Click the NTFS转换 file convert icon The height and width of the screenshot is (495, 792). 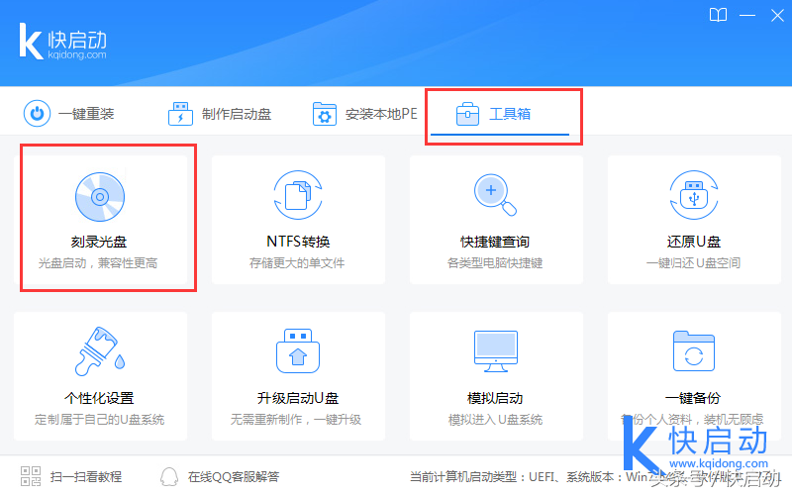coord(298,195)
